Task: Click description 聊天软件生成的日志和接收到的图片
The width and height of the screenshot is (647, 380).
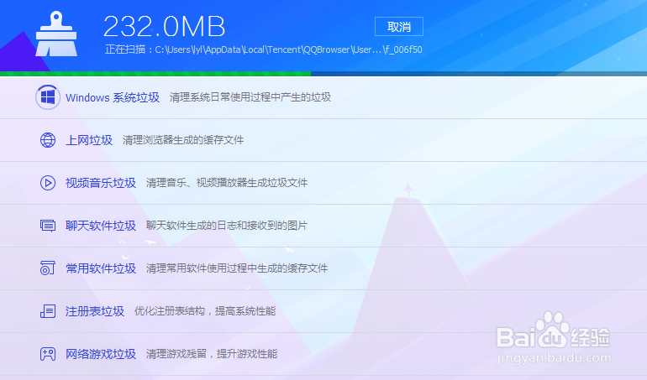Action: 227,226
